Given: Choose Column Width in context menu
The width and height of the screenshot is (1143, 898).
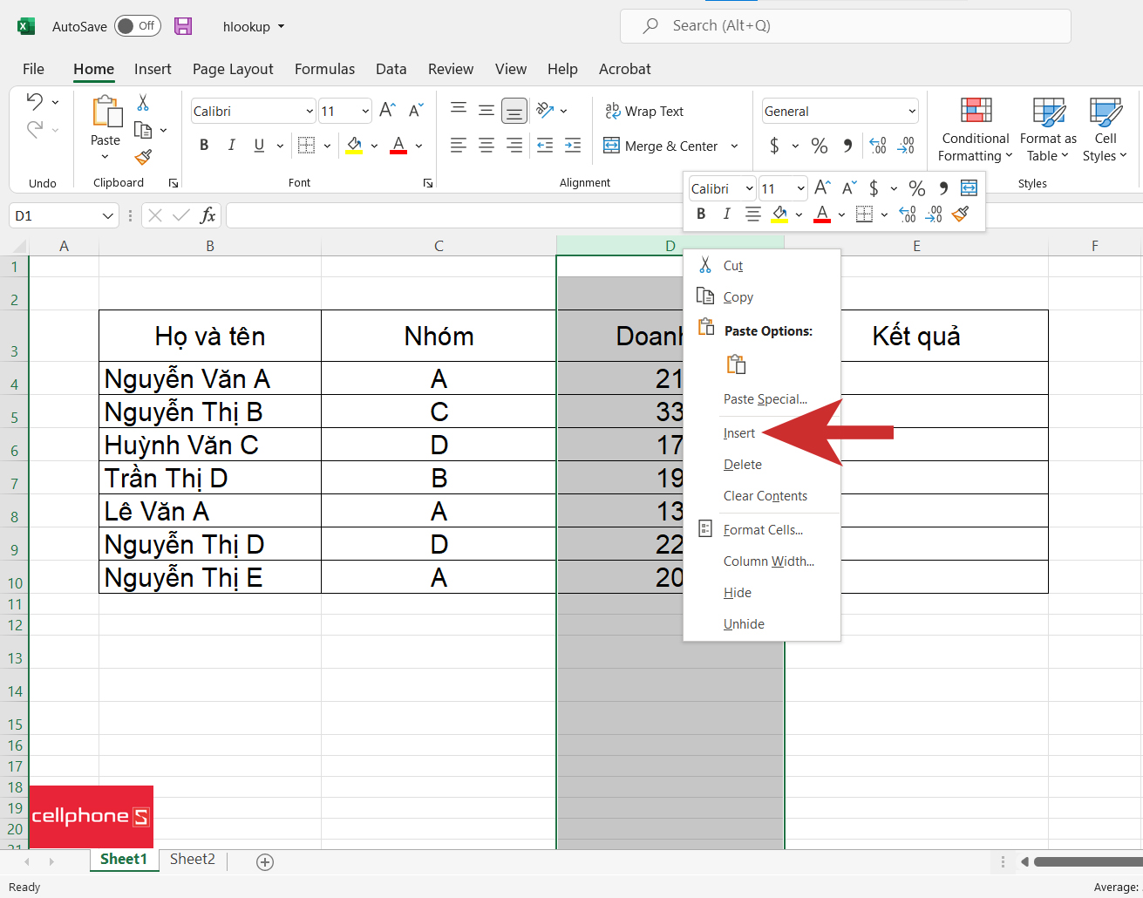Looking at the screenshot, I should point(761,561).
